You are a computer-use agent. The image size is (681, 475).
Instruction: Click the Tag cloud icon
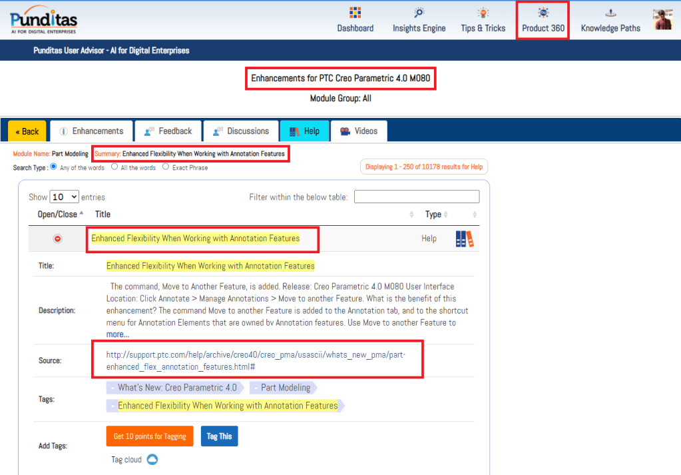[x=152, y=460]
